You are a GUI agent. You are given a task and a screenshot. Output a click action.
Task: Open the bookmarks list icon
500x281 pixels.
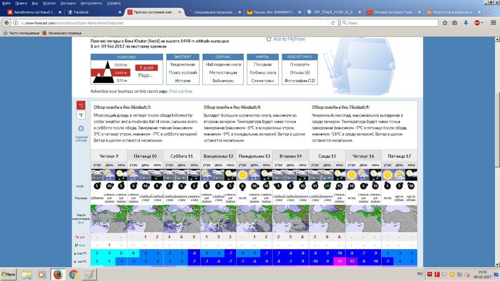click(x=455, y=23)
